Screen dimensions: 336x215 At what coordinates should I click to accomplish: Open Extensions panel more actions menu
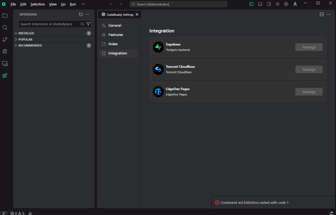88,15
